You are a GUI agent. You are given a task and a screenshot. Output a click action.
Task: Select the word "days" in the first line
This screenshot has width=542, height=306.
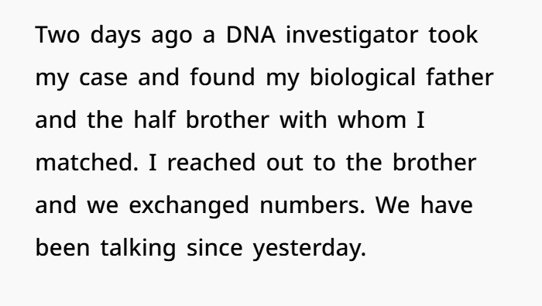[x=115, y=36]
